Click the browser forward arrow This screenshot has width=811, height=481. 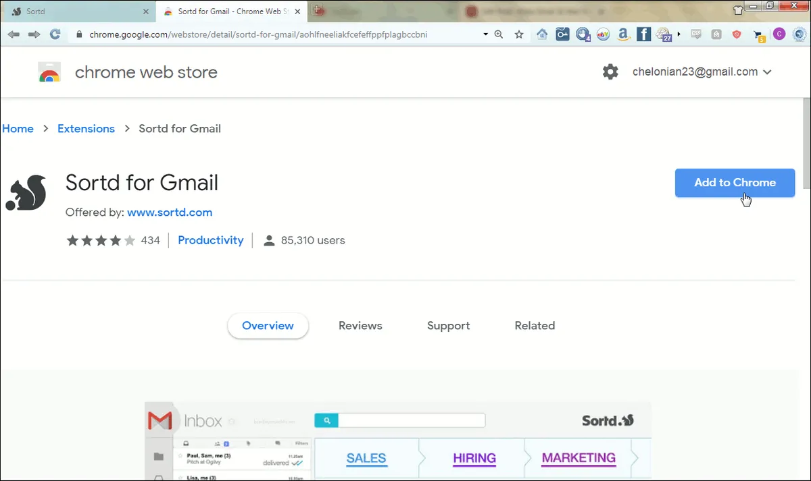coord(34,34)
